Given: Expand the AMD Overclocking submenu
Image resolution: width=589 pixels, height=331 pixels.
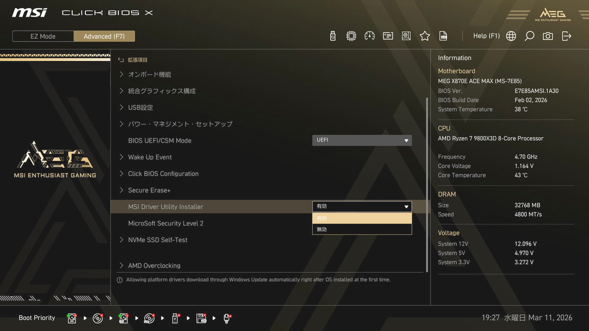Looking at the screenshot, I should 154,265.
